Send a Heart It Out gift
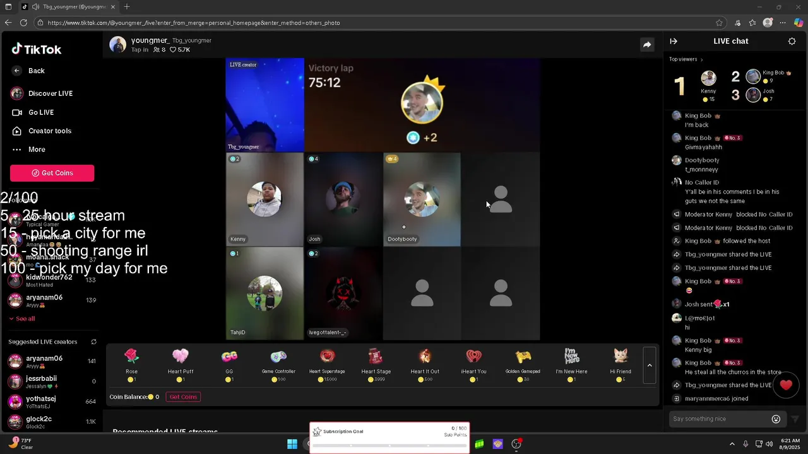Image resolution: width=808 pixels, height=454 pixels. pyautogui.click(x=425, y=364)
